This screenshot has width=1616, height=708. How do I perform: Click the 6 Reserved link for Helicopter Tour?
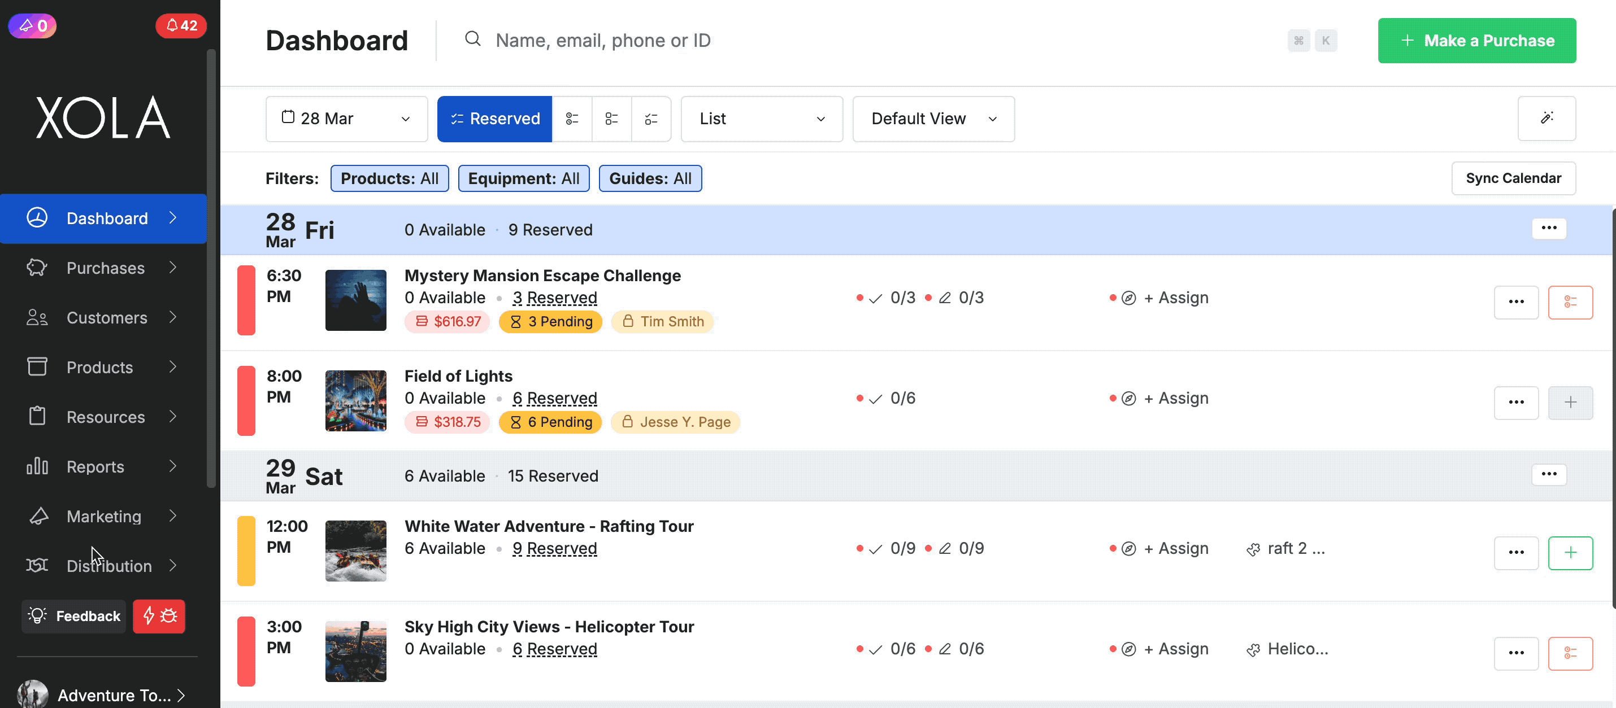coord(554,649)
